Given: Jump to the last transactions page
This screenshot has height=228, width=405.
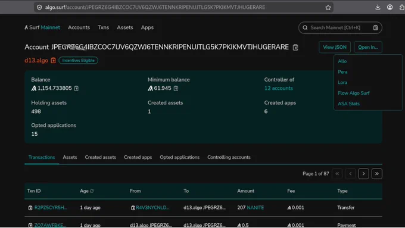Looking at the screenshot, I should [x=376, y=174].
